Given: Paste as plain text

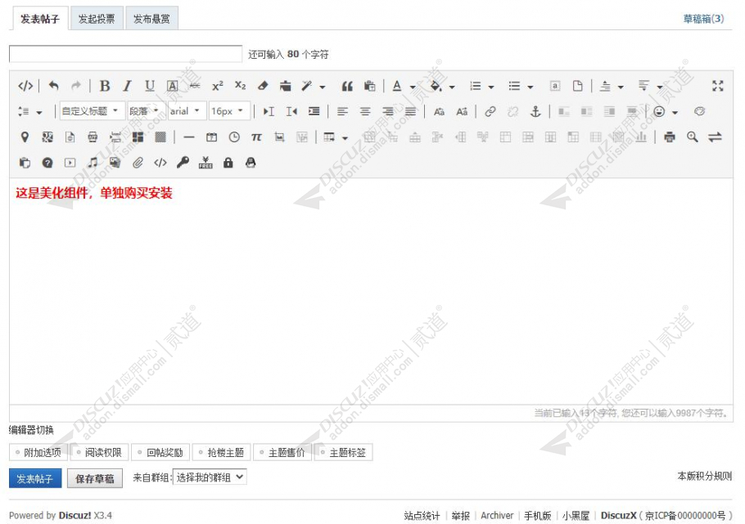Looking at the screenshot, I should [369, 86].
